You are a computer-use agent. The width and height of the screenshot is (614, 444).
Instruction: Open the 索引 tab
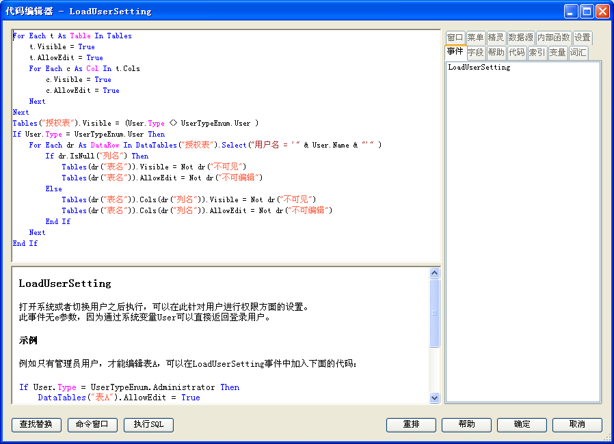[x=537, y=53]
